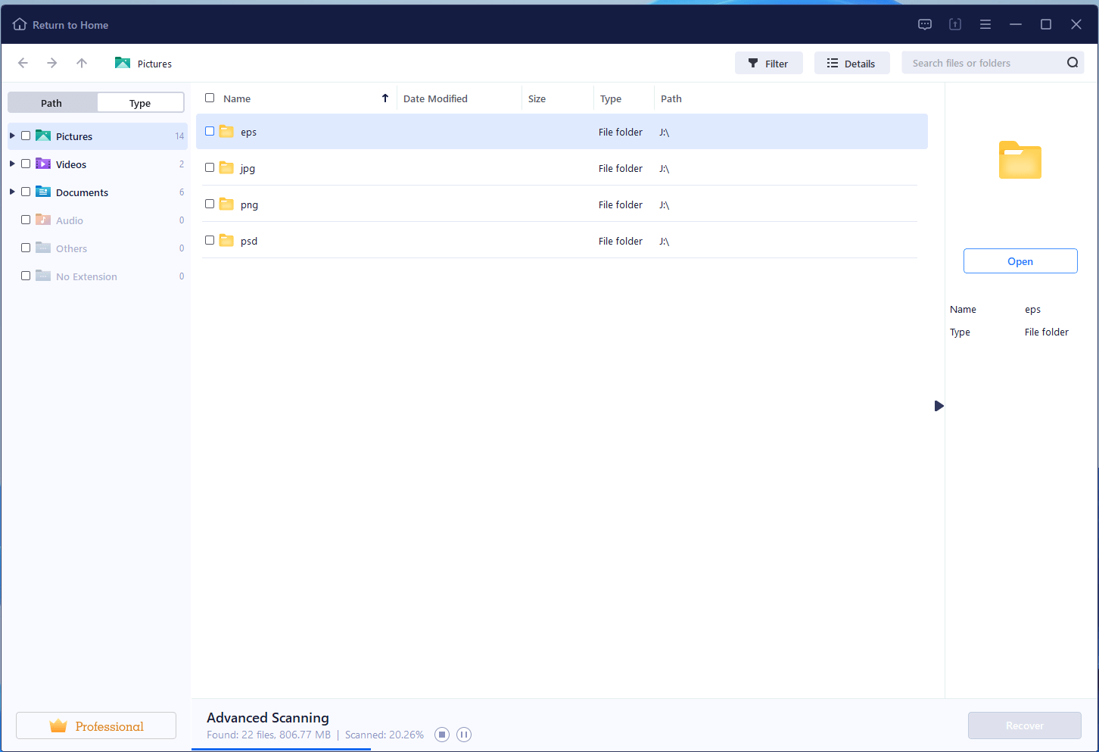1099x752 pixels.
Task: Navigate back with the left arrow
Action: 23,63
